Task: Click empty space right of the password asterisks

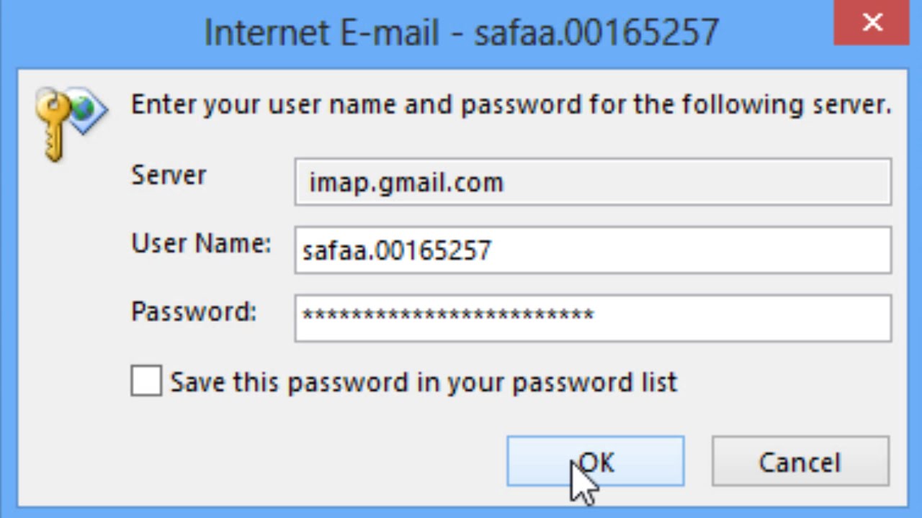Action: tap(742, 317)
